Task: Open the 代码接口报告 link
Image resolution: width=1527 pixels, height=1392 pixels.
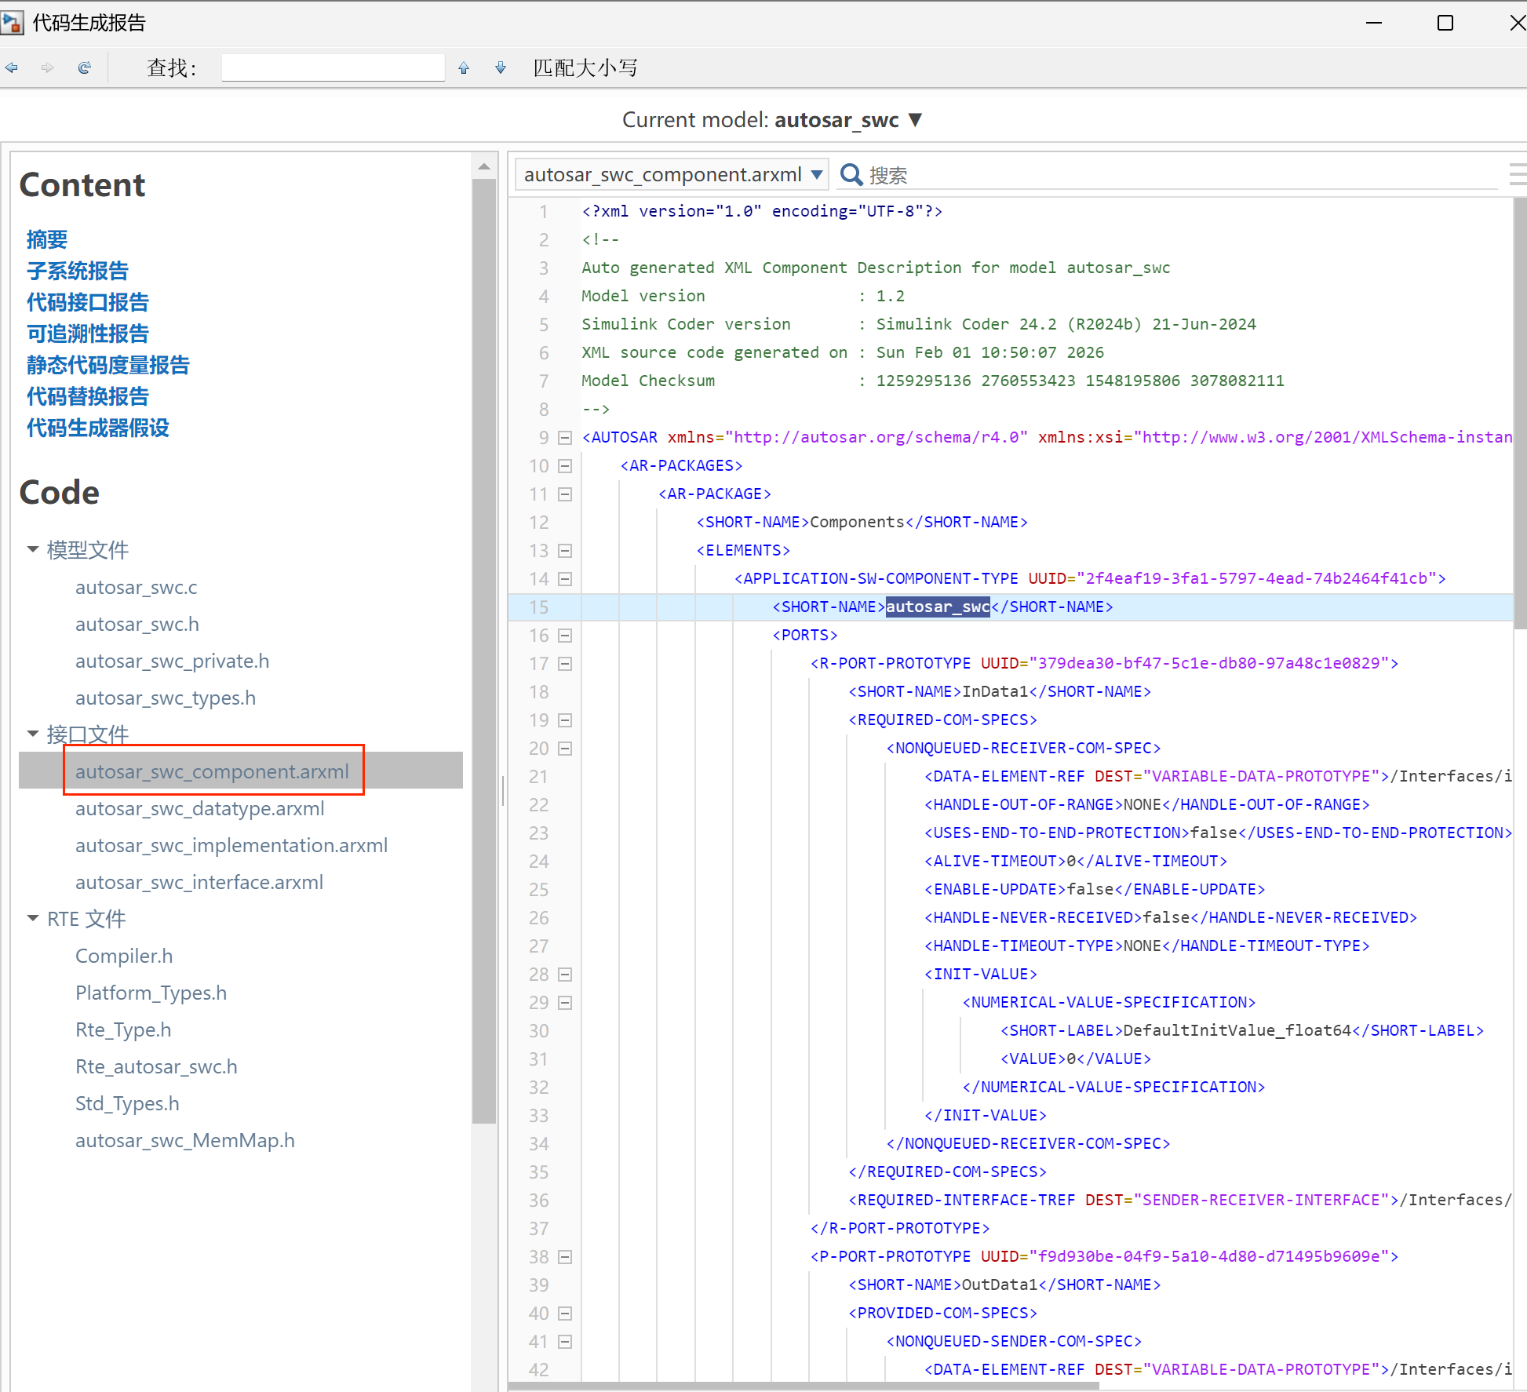Action: tap(88, 302)
